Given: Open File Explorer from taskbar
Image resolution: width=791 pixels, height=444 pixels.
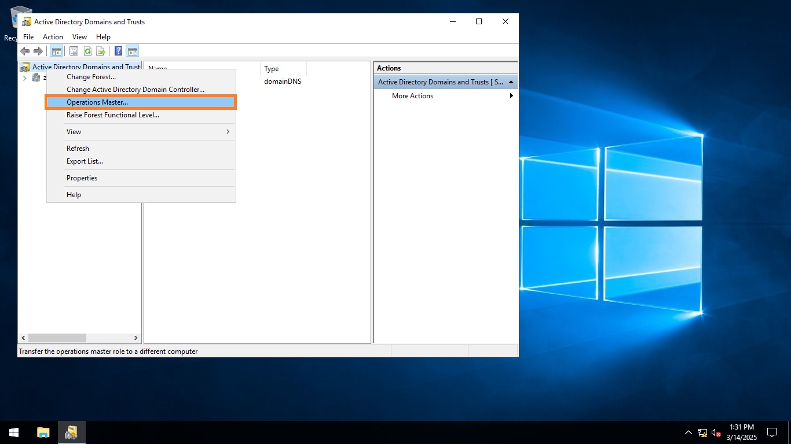Looking at the screenshot, I should click(43, 432).
